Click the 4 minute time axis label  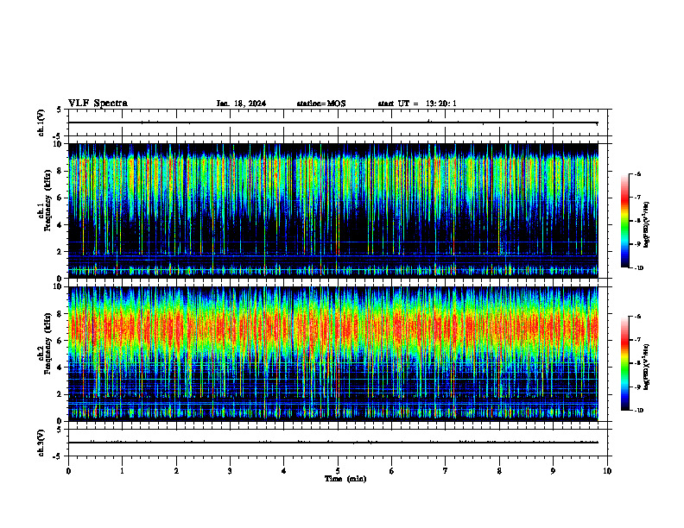coord(284,471)
